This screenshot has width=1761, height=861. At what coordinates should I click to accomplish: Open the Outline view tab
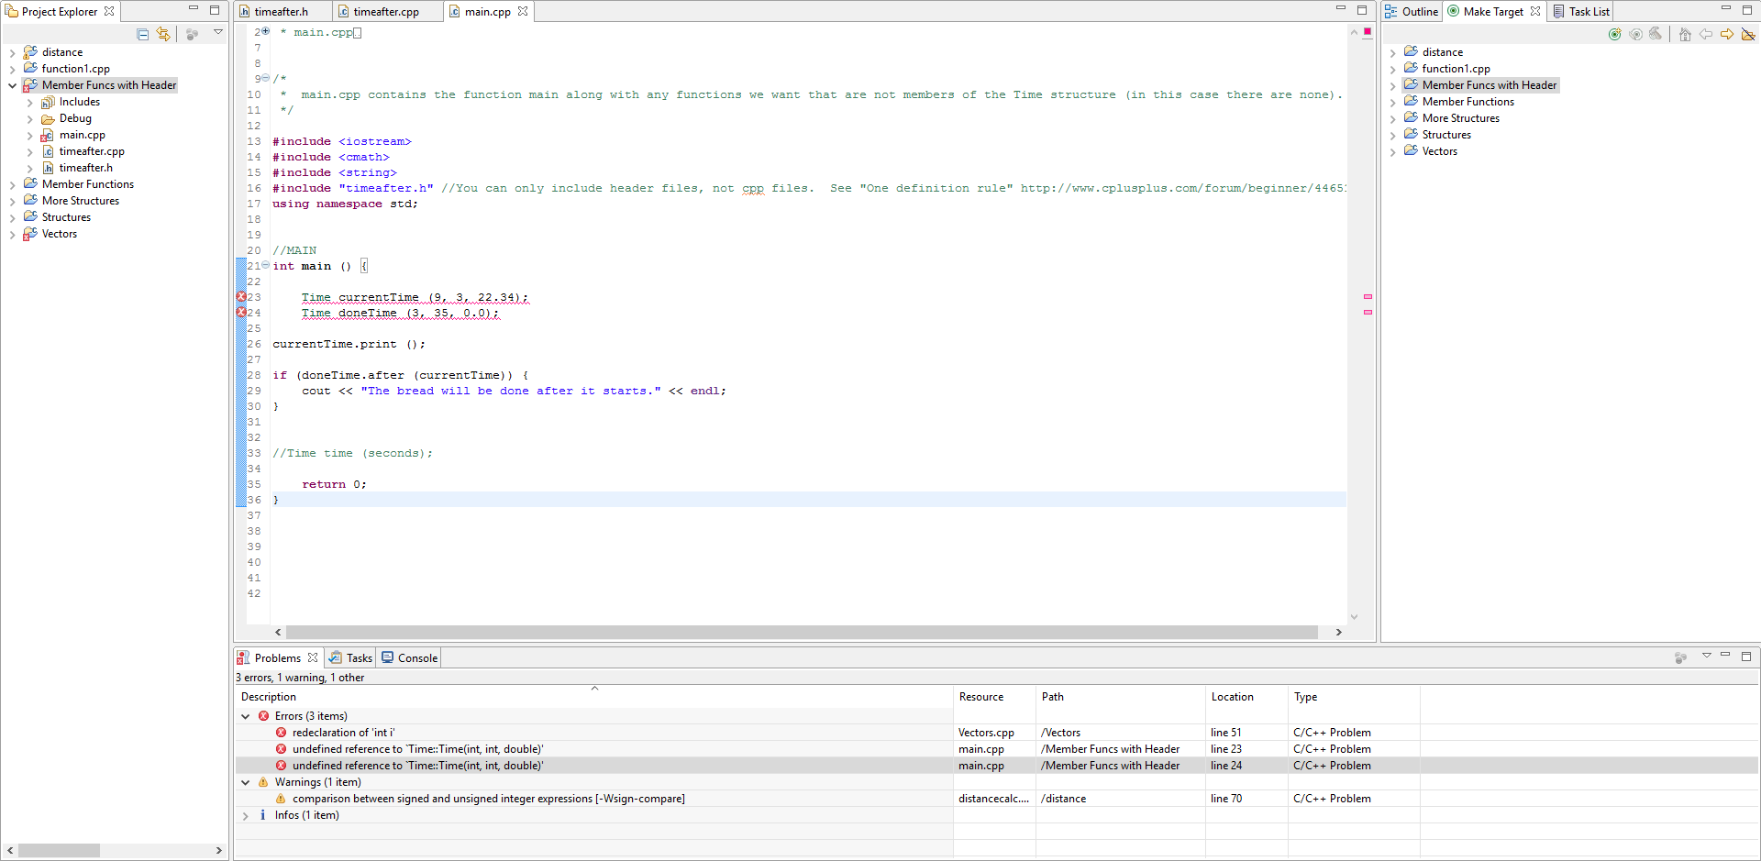tap(1412, 12)
